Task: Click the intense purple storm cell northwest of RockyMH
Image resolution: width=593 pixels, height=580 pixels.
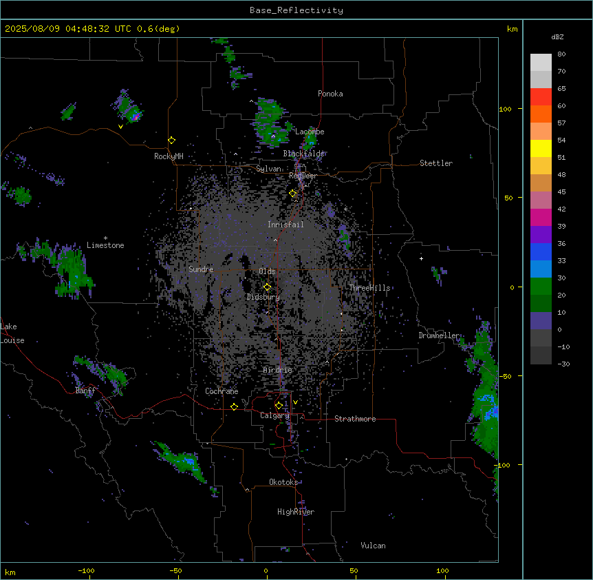Action: 135,116
